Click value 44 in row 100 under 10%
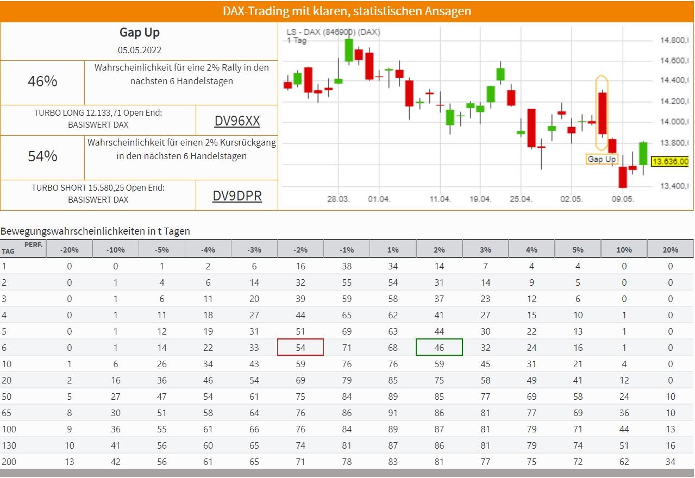This screenshot has width=695, height=478. pos(624,429)
